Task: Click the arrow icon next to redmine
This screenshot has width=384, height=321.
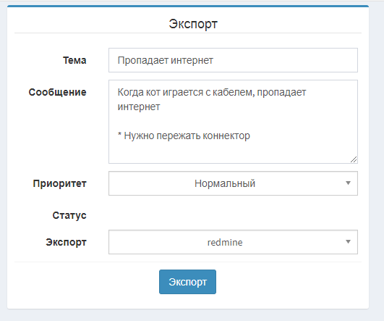Action: click(x=348, y=242)
